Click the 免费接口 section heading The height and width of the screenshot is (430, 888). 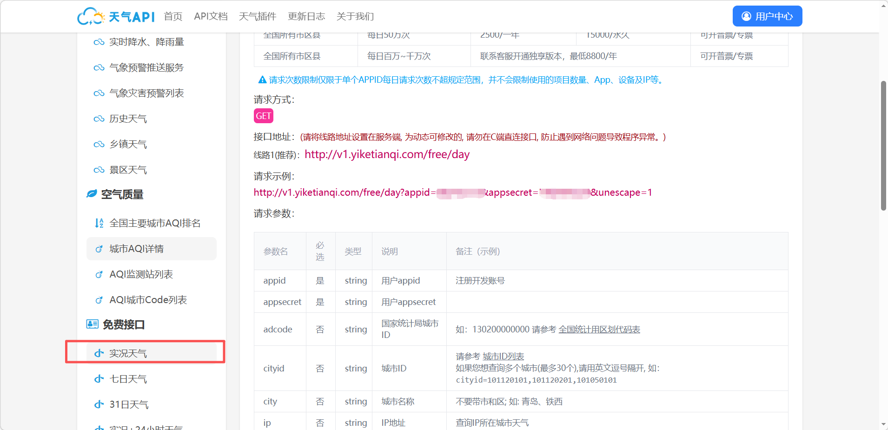pyautogui.click(x=124, y=324)
